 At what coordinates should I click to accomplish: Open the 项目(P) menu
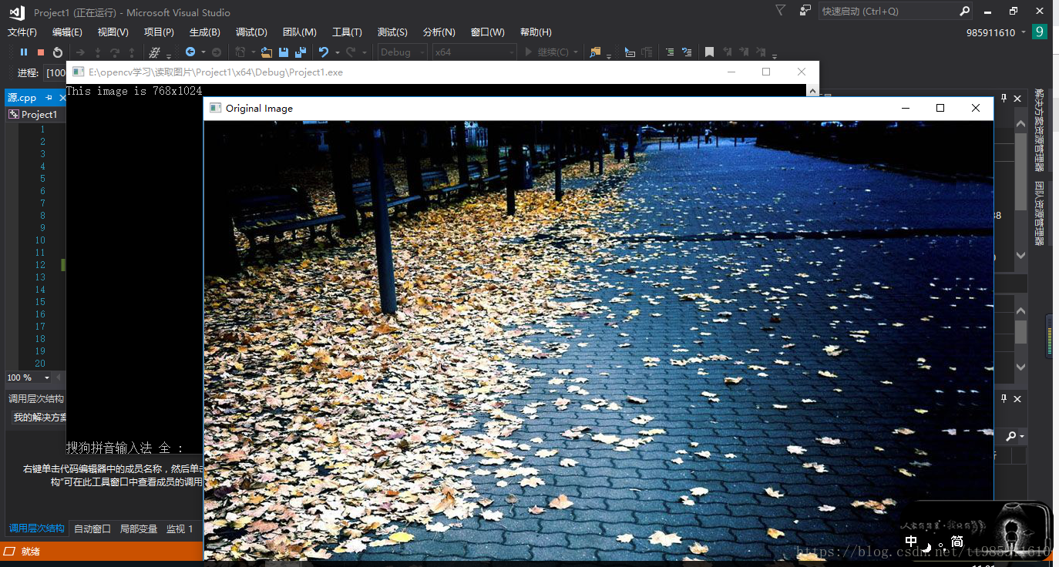(x=159, y=32)
